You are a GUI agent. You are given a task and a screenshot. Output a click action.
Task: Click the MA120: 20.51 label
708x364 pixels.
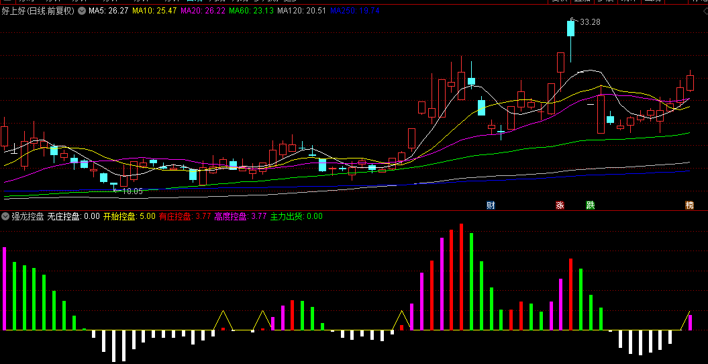click(301, 11)
